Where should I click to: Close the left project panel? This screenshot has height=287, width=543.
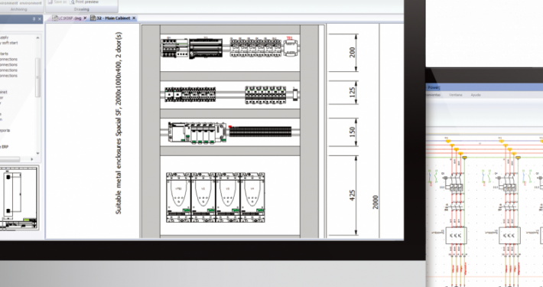tap(40, 19)
